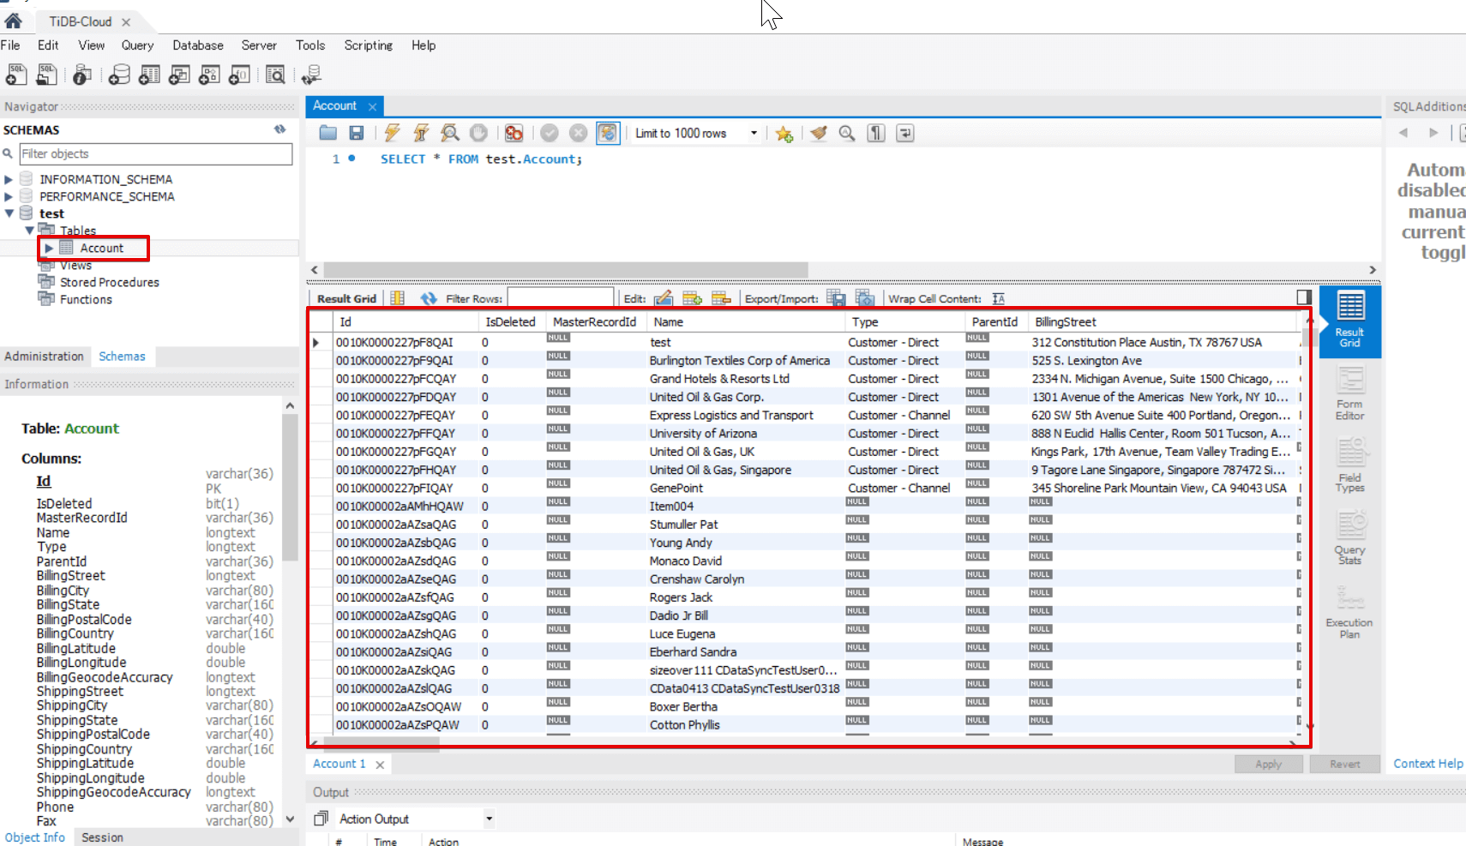Toggle invisible characters pilcrow button
1466x846 pixels.
click(875, 133)
